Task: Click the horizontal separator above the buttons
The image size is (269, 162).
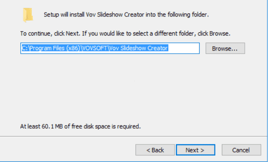Action: 134,137
